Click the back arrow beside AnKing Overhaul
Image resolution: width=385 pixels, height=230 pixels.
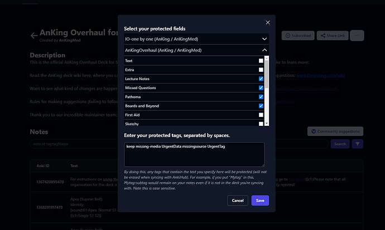pos(34,36)
